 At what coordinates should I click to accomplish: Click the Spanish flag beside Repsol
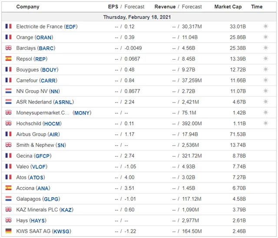8,59
